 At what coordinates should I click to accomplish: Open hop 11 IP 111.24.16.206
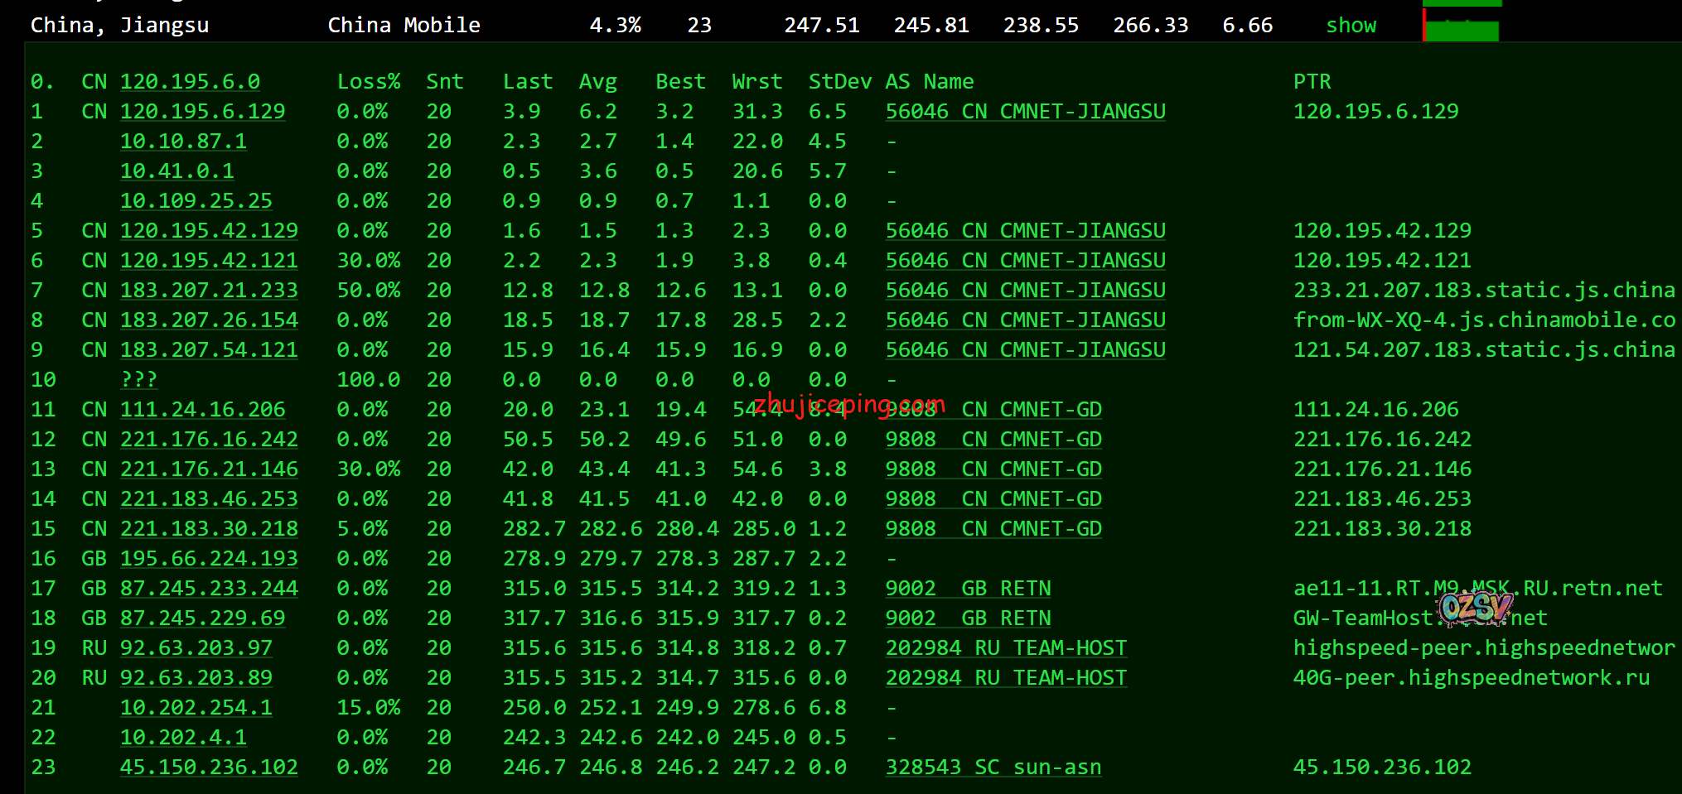202,410
